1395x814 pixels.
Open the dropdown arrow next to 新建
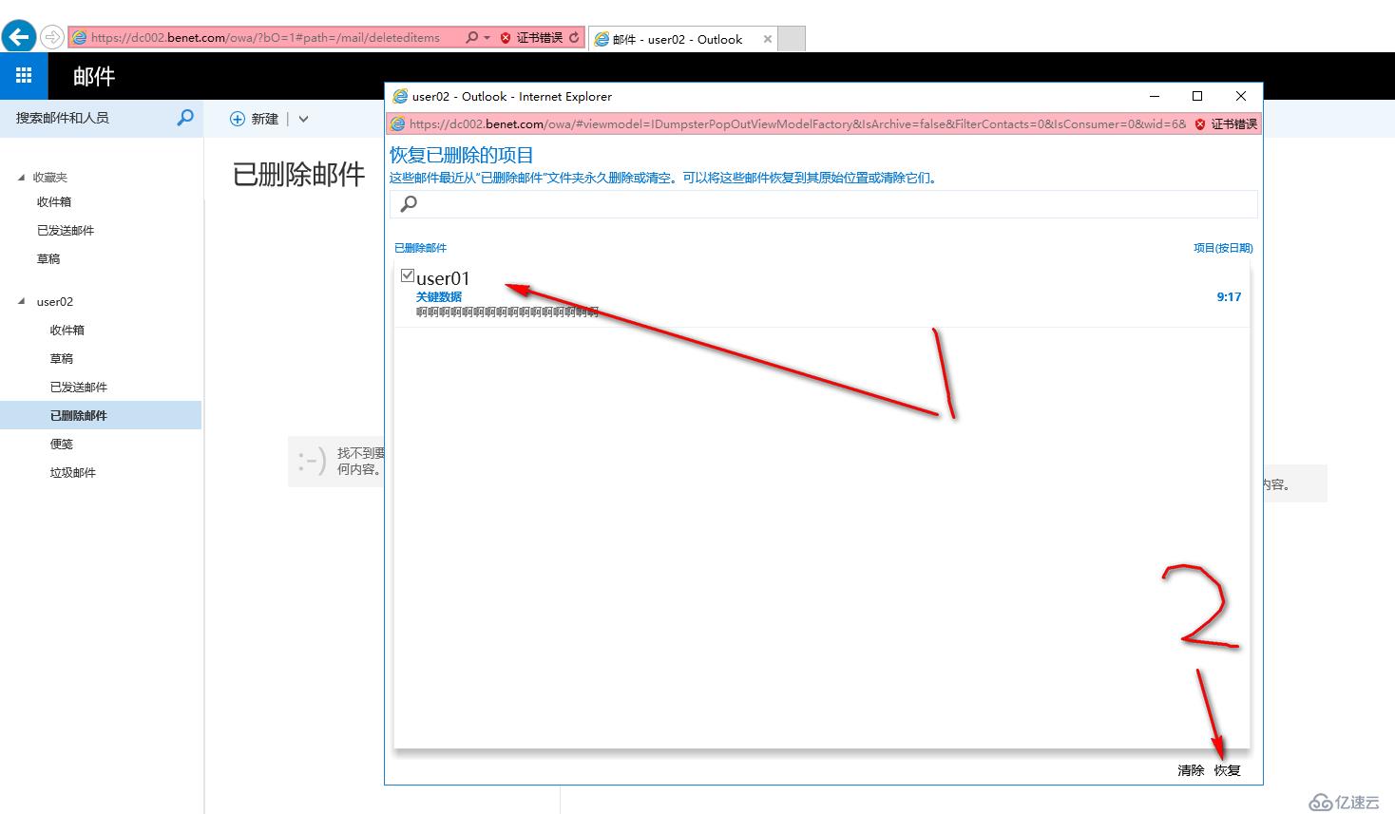click(x=303, y=119)
